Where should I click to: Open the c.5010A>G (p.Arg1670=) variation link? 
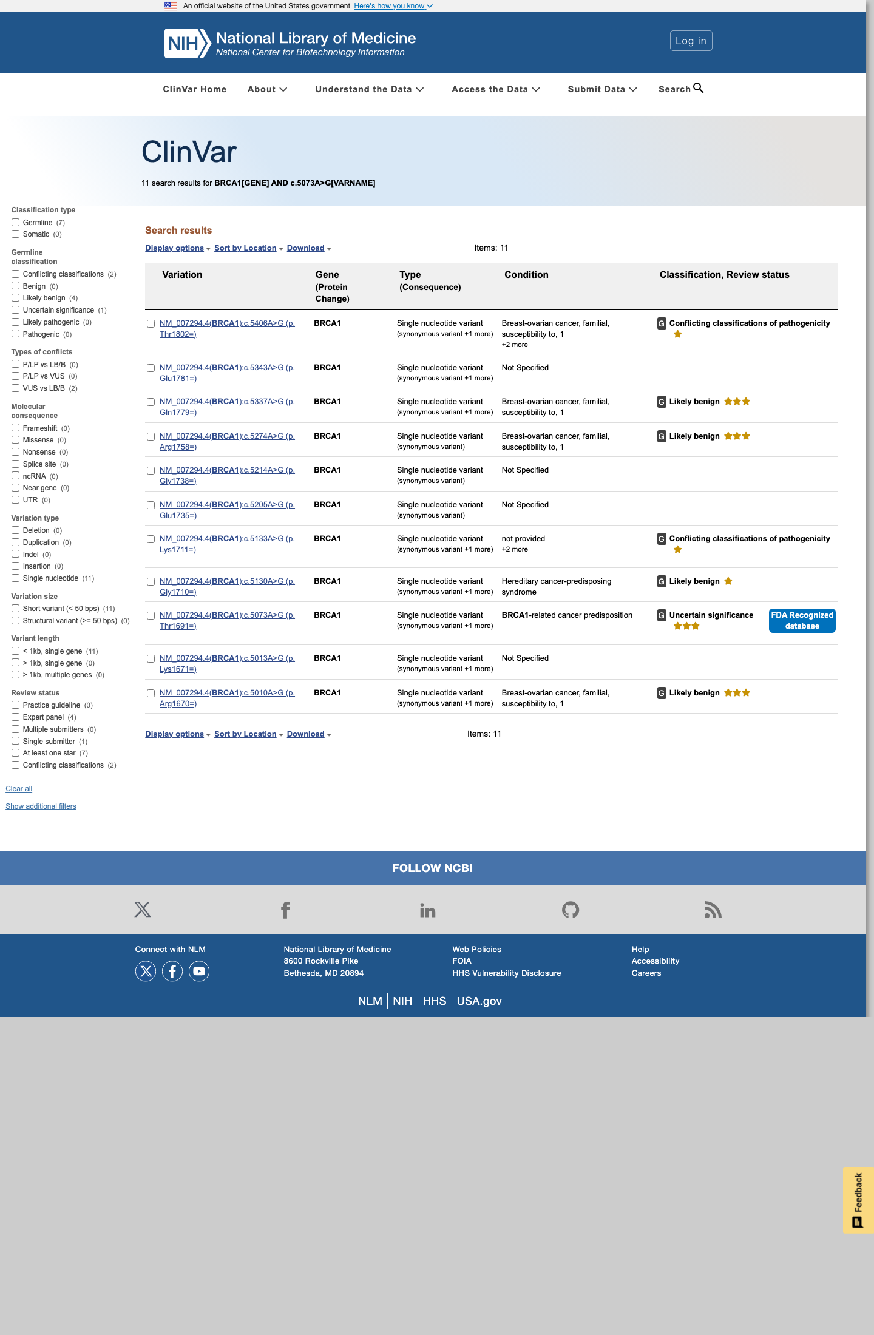tap(227, 698)
